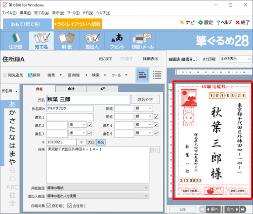Open the 用紙指定 dropdown
253x214 pixels.
point(98,188)
